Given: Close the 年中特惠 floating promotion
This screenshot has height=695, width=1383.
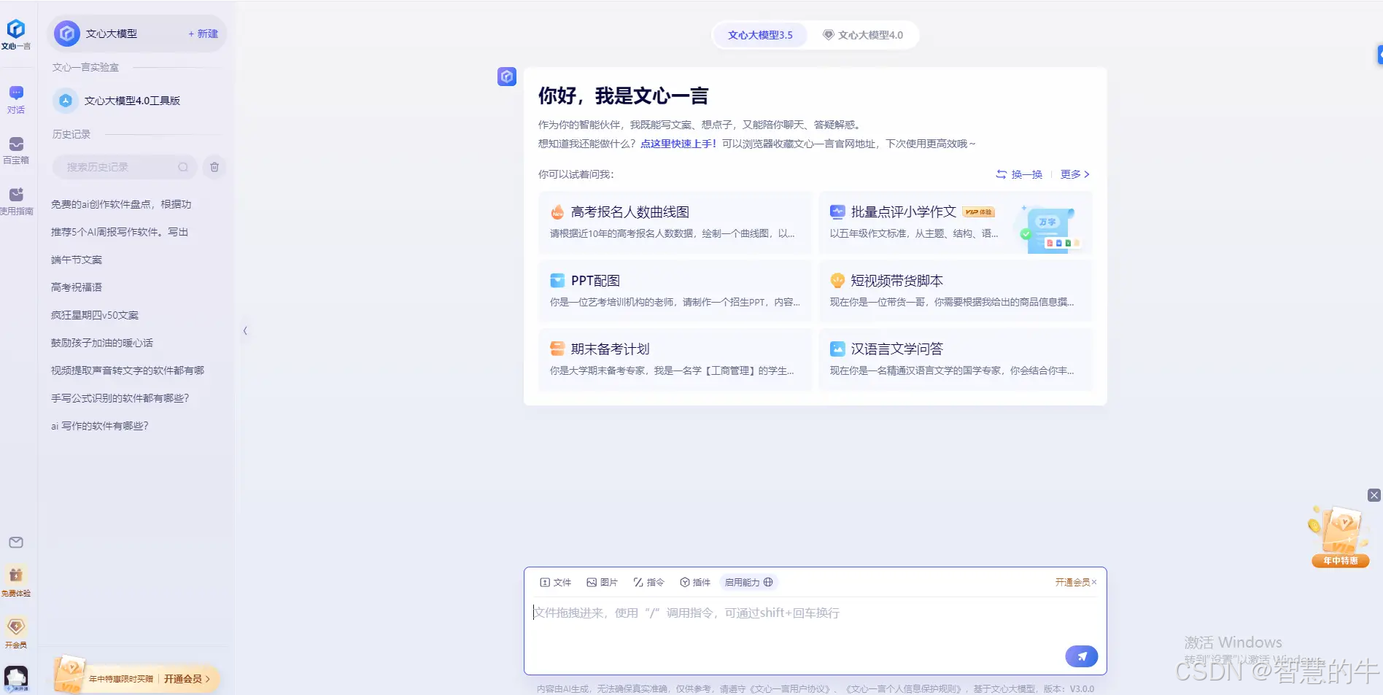Looking at the screenshot, I should pos(1374,495).
